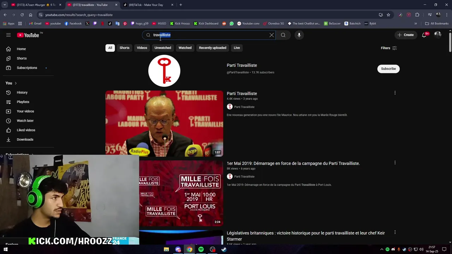Open the YouTube guide hamburger menu
This screenshot has width=452, height=254.
[x=8, y=35]
